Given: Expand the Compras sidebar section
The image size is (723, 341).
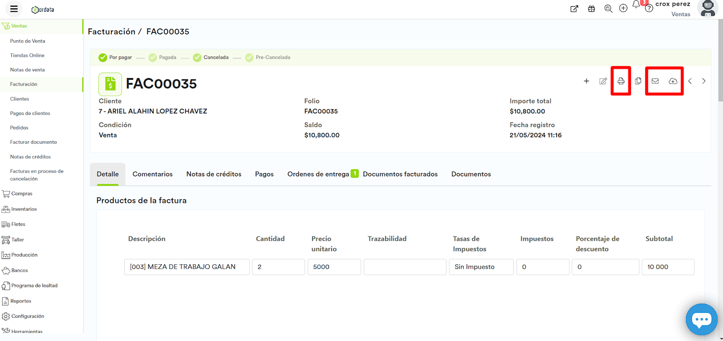Looking at the screenshot, I should 22,194.
